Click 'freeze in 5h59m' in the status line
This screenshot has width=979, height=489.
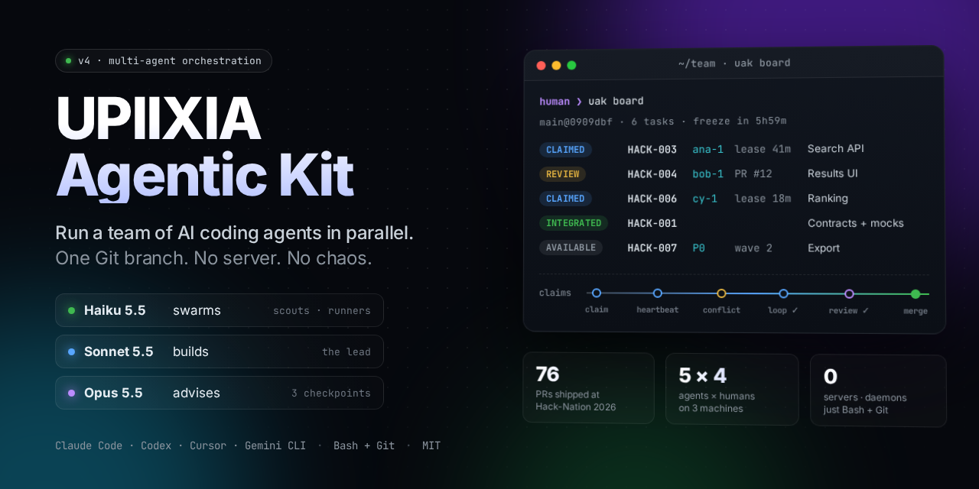pyautogui.click(x=740, y=121)
